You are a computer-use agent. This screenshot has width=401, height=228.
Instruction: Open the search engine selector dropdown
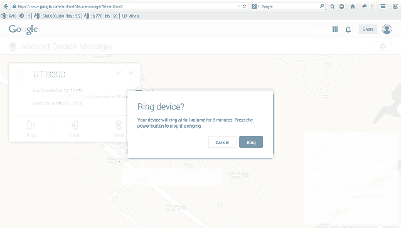[x=255, y=7]
